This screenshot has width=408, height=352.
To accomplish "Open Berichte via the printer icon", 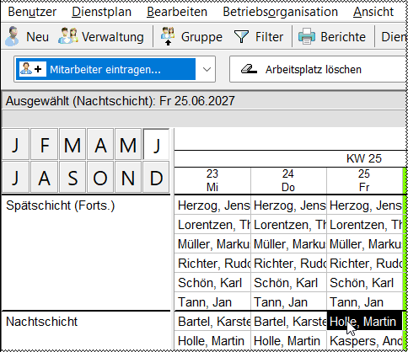I will (x=306, y=36).
